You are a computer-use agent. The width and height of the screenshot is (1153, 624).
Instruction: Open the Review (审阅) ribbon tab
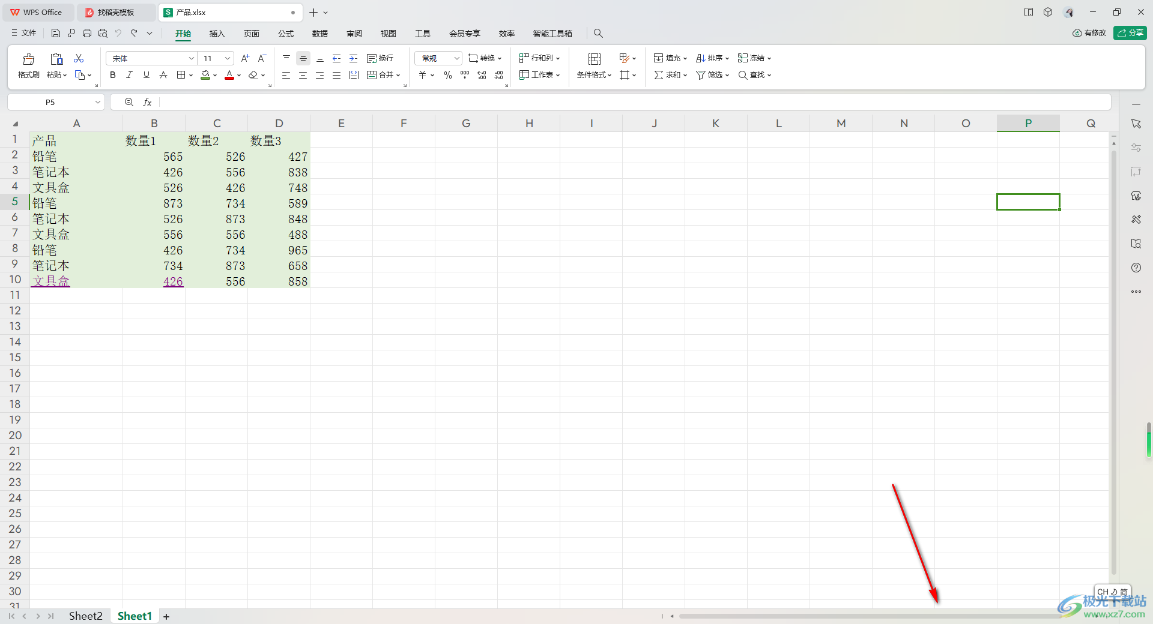point(354,34)
